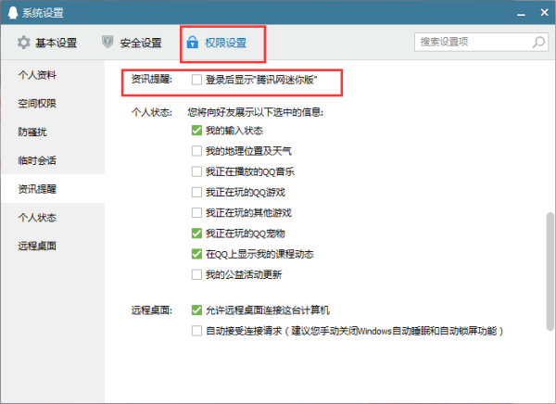Click the QQ penguin logo in title bar
Image resolution: width=556 pixels, height=404 pixels.
point(13,13)
